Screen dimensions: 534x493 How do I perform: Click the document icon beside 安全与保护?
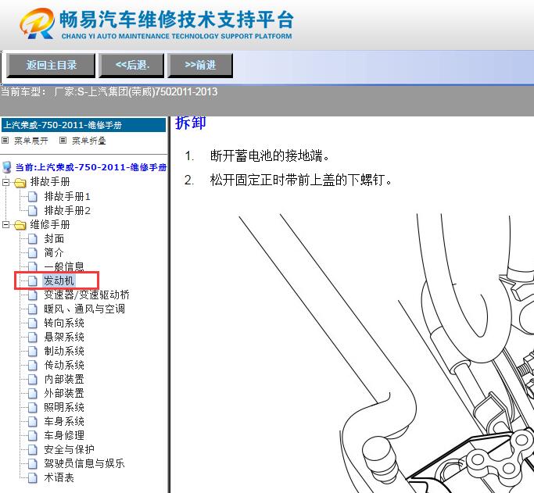click(x=33, y=449)
